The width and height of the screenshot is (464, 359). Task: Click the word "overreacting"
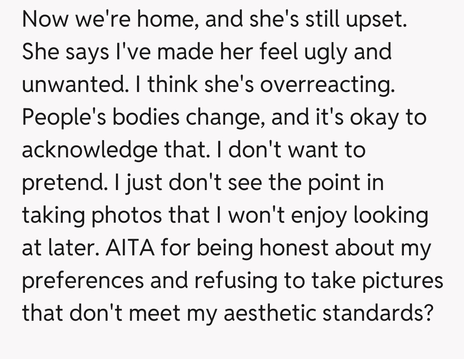pyautogui.click(x=327, y=85)
